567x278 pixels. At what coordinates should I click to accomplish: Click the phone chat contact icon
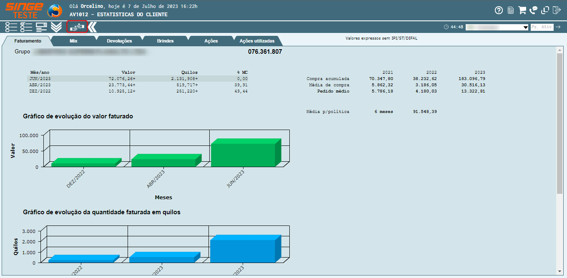pyautogui.click(x=534, y=10)
